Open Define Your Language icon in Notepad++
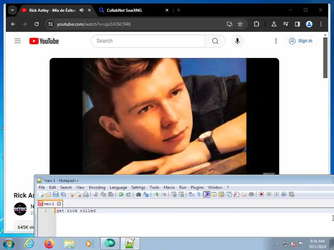Screen dimensions: 334x250 tap(214, 194)
